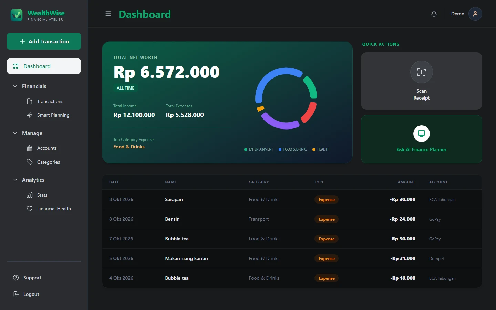Image resolution: width=496 pixels, height=310 pixels.
Task: Click the Transactions document icon
Action: point(30,101)
